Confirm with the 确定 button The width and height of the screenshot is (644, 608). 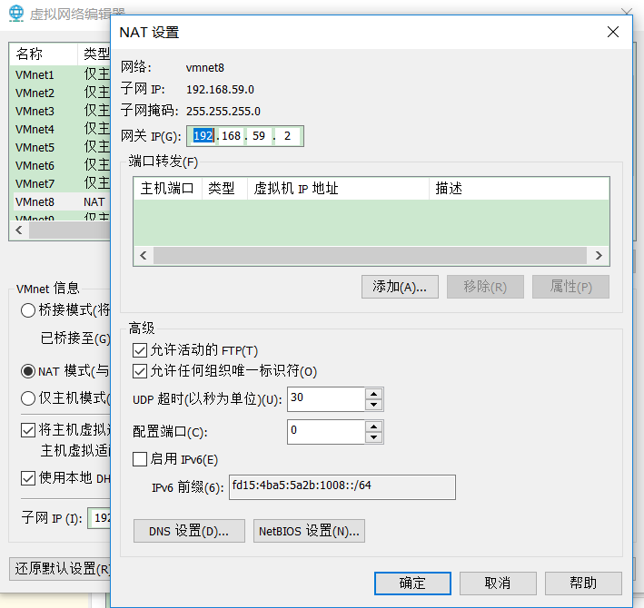click(x=412, y=583)
